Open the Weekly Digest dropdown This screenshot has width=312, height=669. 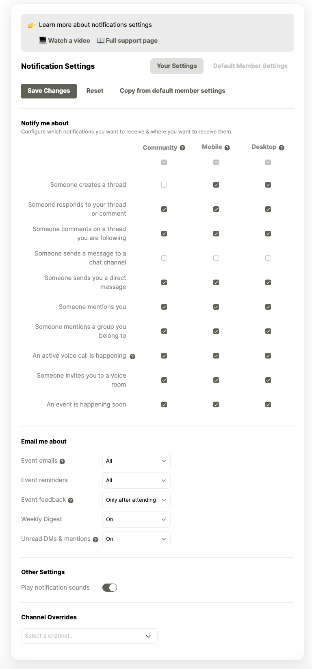136,520
